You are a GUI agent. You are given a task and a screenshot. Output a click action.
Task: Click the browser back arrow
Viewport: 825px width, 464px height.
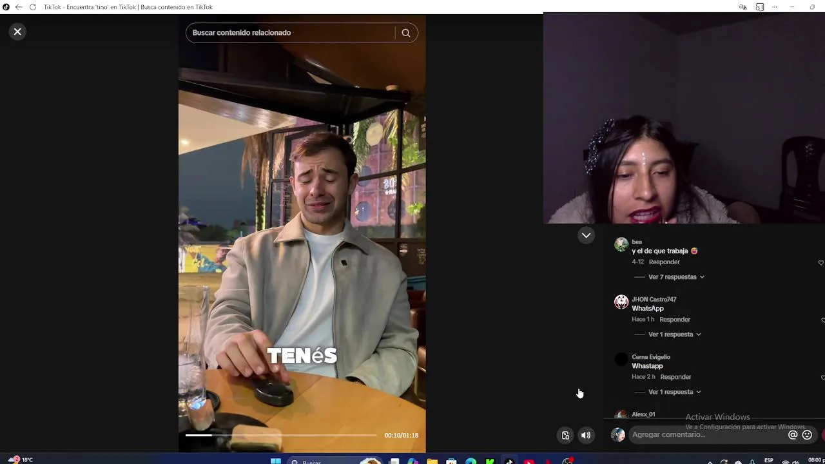tap(19, 7)
